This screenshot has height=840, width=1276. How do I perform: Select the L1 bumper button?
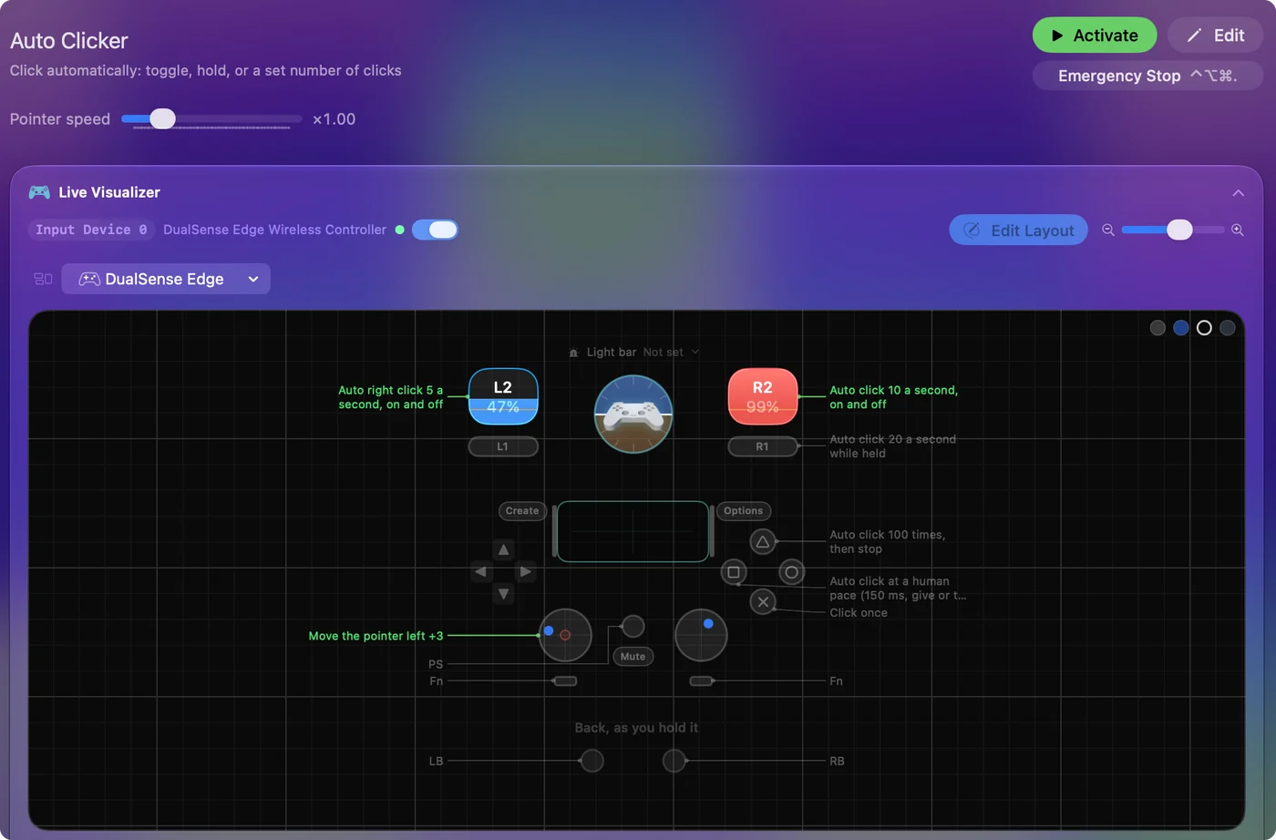pos(503,446)
